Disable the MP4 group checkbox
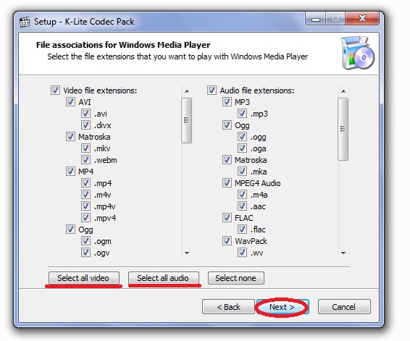The width and height of the screenshot is (410, 341). (x=70, y=172)
